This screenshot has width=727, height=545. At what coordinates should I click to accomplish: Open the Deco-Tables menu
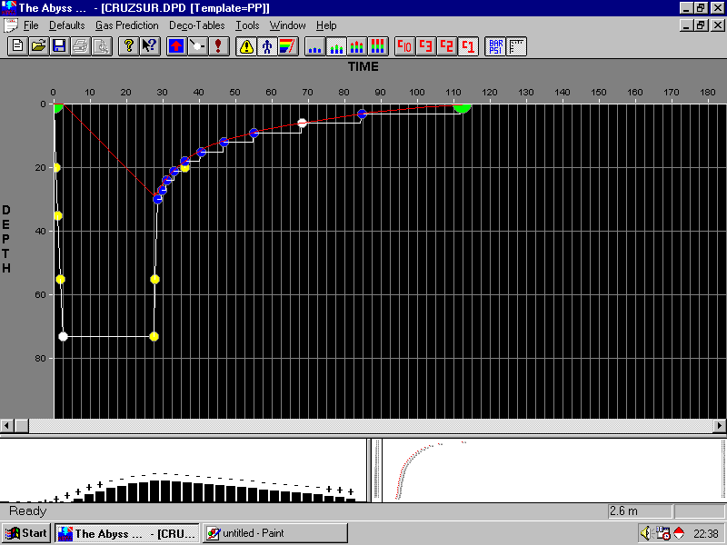[196, 25]
